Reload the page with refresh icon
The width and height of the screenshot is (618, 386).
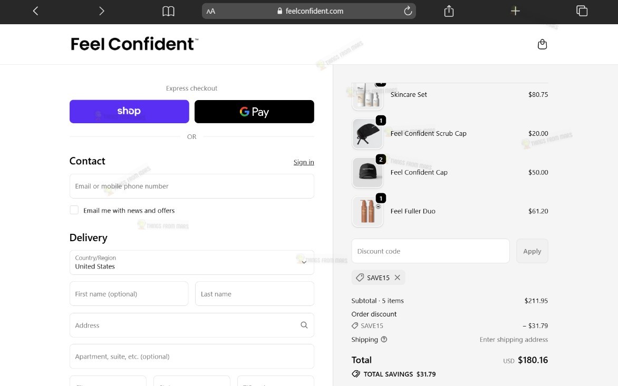point(408,11)
